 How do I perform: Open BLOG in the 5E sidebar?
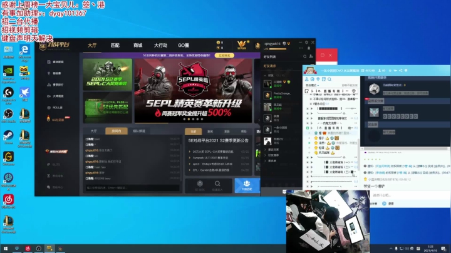[53, 165]
